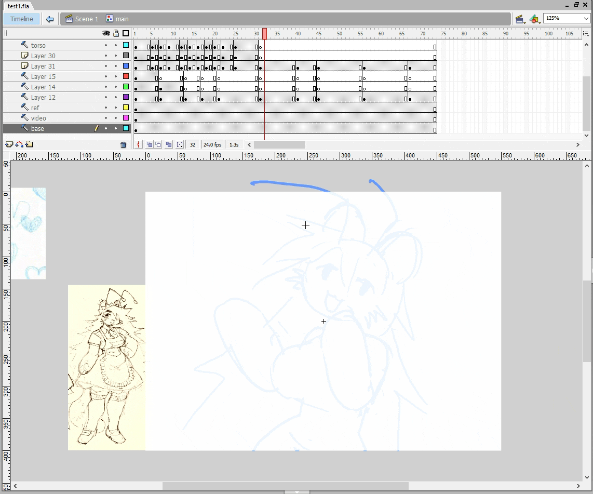The height and width of the screenshot is (494, 593).
Task: Click the Modify Onion Markers icon
Action: click(x=180, y=145)
